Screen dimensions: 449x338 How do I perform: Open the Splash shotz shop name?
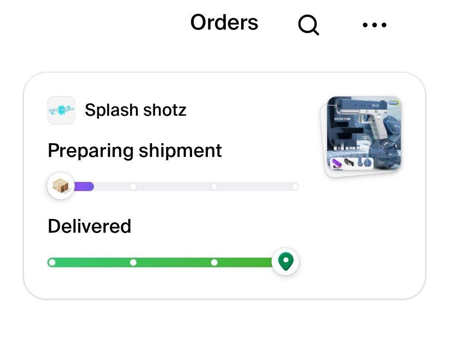[x=136, y=110]
